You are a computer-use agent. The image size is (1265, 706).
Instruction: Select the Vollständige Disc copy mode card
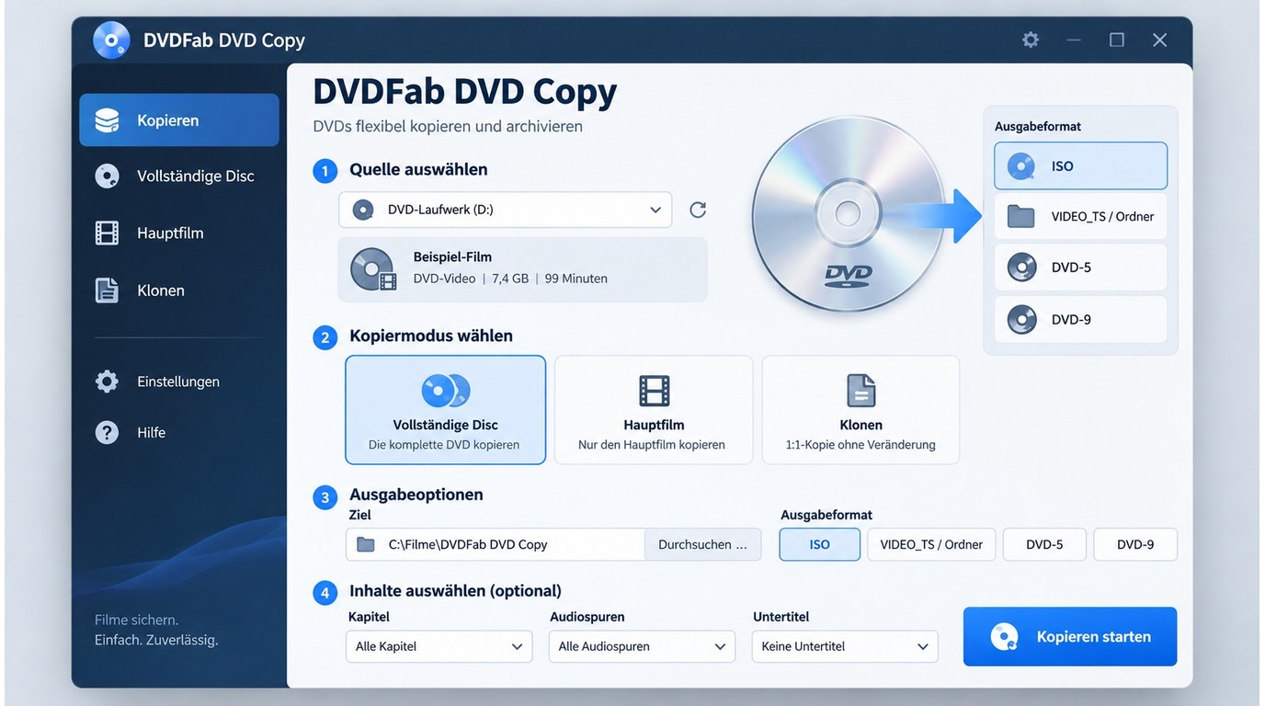tap(446, 410)
